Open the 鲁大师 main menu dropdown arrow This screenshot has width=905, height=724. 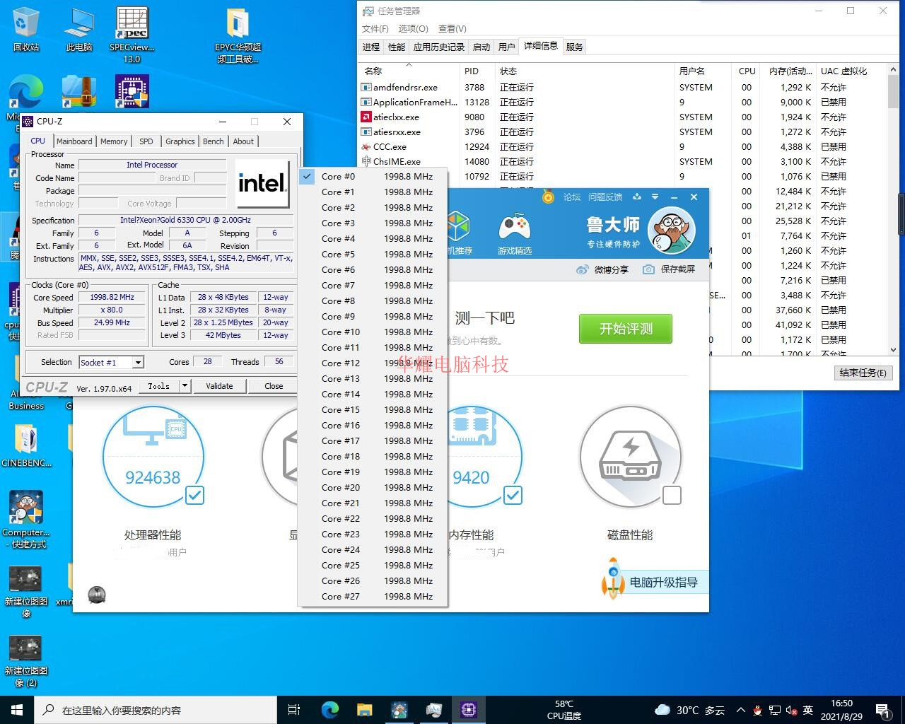655,197
